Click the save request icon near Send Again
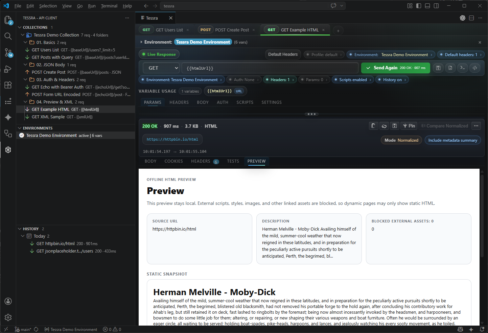This screenshot has height=333, width=488. 438,68
